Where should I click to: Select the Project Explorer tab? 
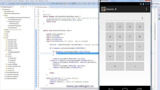click(x=7, y=7)
